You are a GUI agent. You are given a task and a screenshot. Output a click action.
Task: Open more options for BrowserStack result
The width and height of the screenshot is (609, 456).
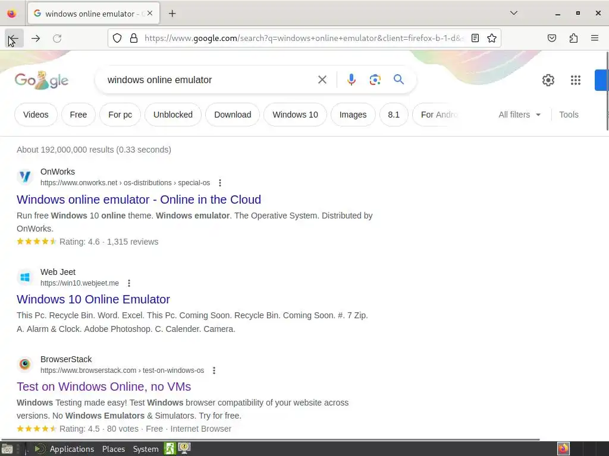pos(214,370)
